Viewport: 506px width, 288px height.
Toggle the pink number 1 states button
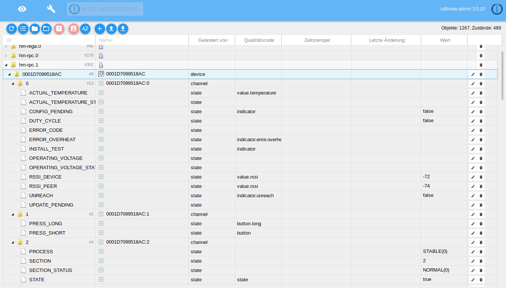[59, 28]
